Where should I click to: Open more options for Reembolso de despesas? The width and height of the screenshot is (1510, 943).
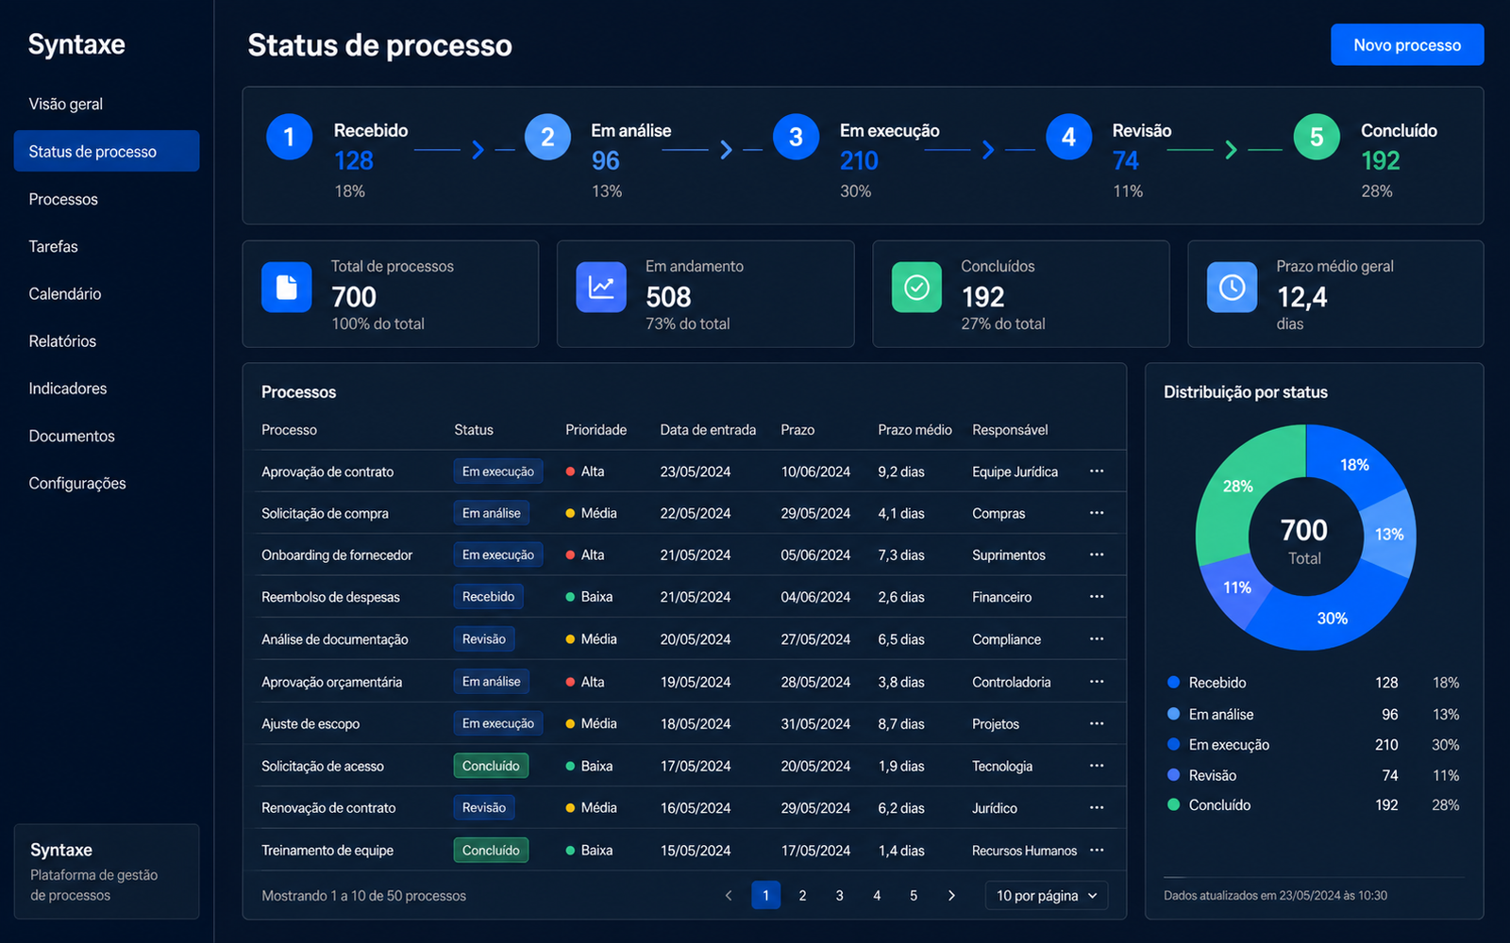[1097, 596]
